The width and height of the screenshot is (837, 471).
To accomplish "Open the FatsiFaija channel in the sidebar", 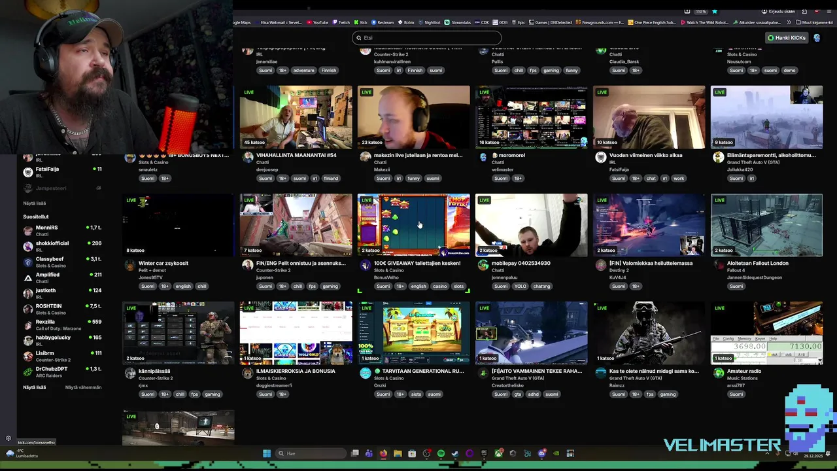I will coord(62,172).
